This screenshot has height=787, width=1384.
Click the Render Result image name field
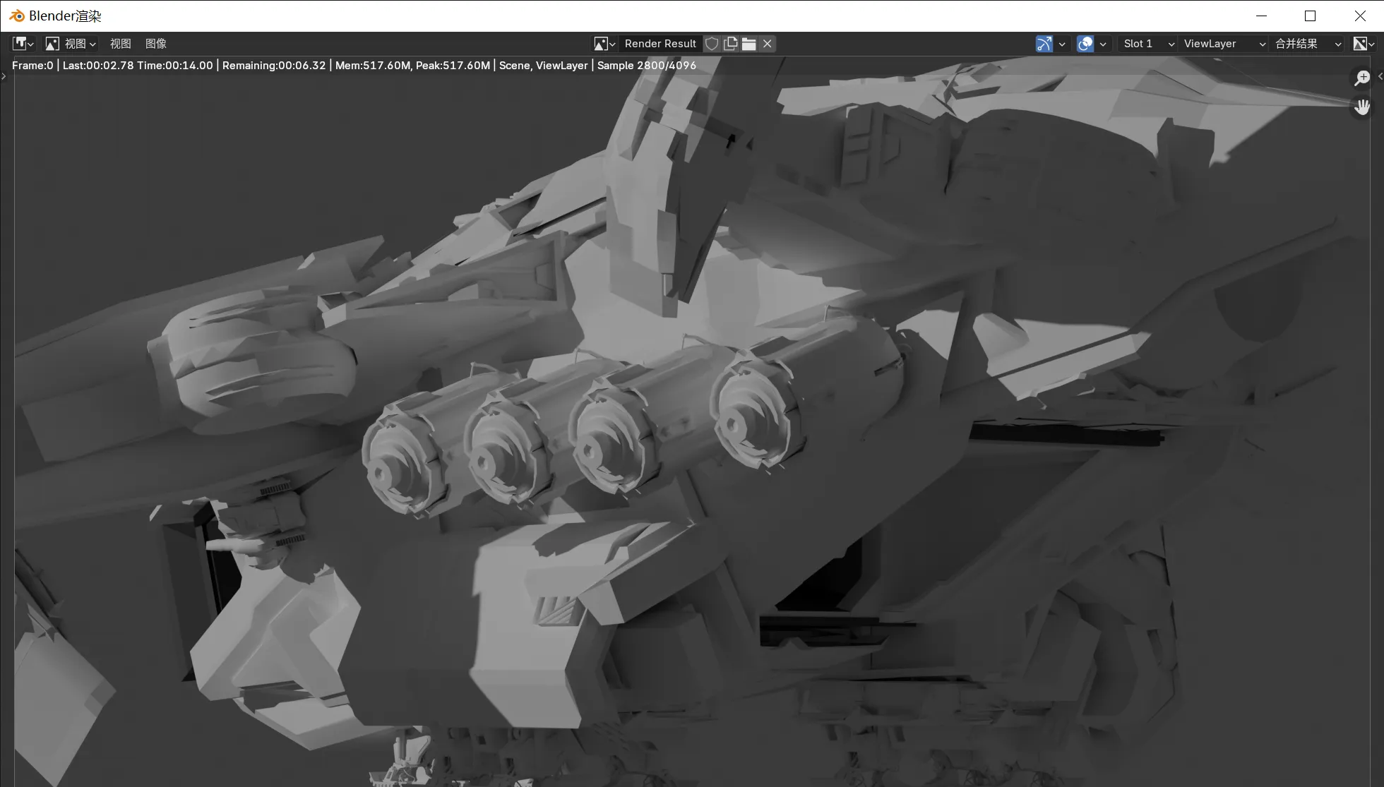pos(660,44)
